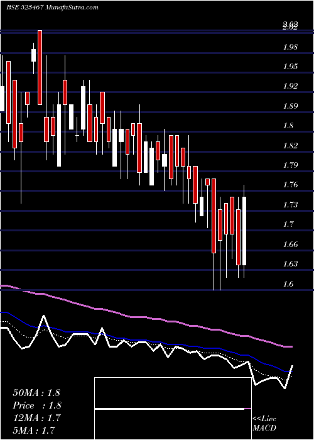Click the 1.89 price axis label

pyautogui.click(x=290, y=106)
